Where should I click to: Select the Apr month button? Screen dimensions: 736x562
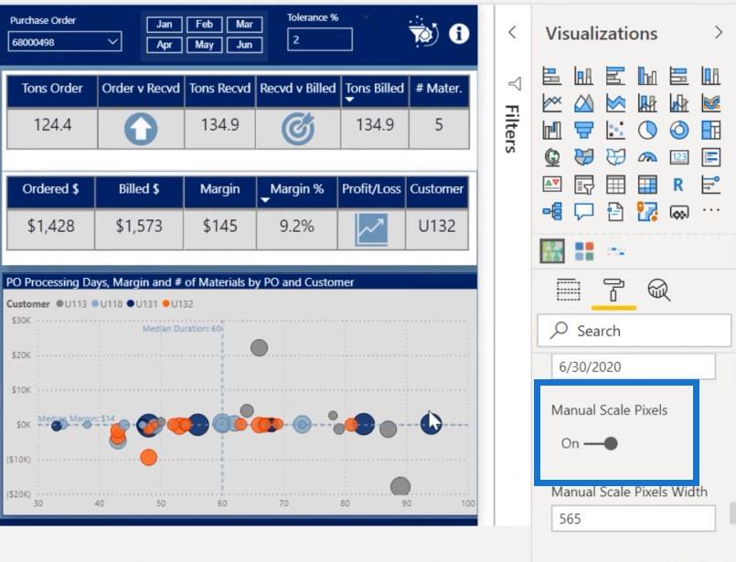click(x=165, y=45)
